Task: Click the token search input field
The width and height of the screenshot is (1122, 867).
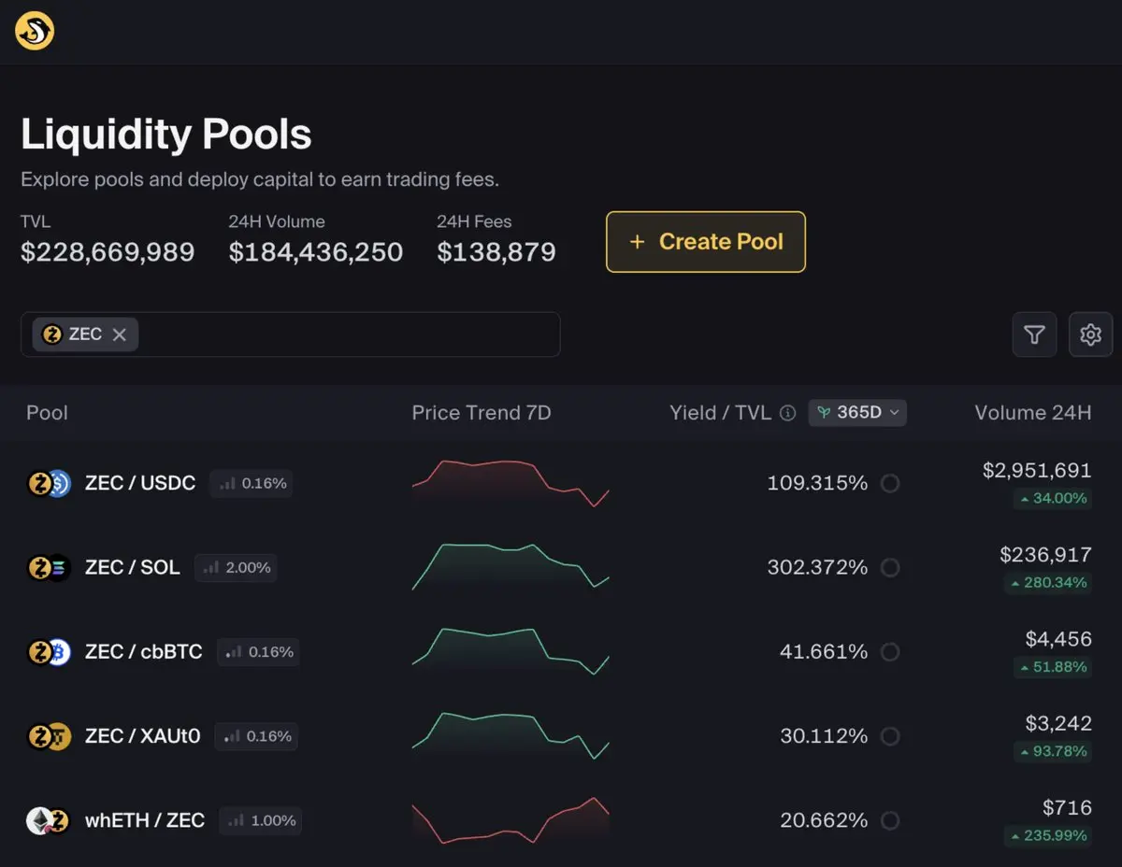Action: pos(346,334)
